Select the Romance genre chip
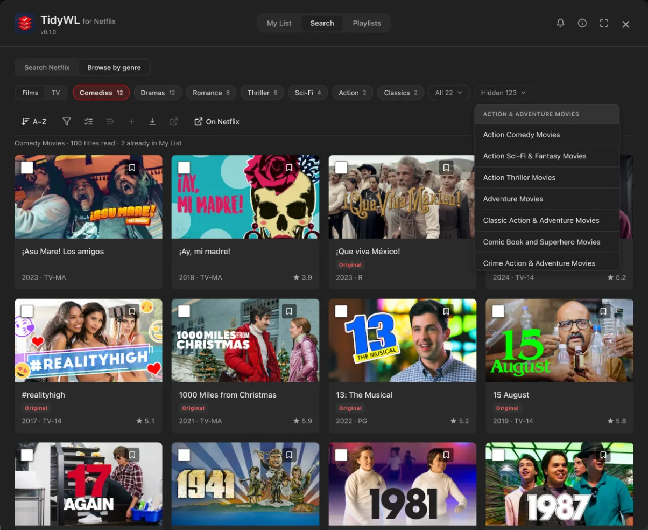 tap(211, 93)
